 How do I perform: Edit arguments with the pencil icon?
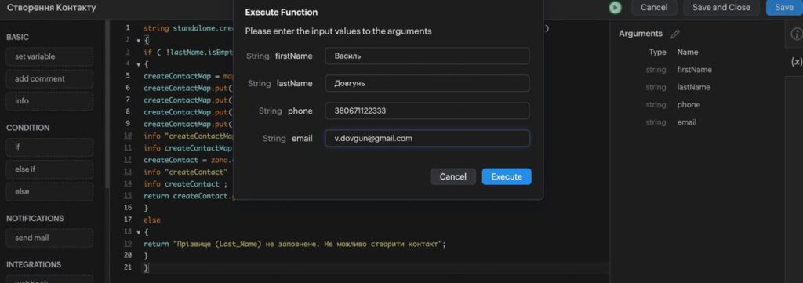(675, 34)
